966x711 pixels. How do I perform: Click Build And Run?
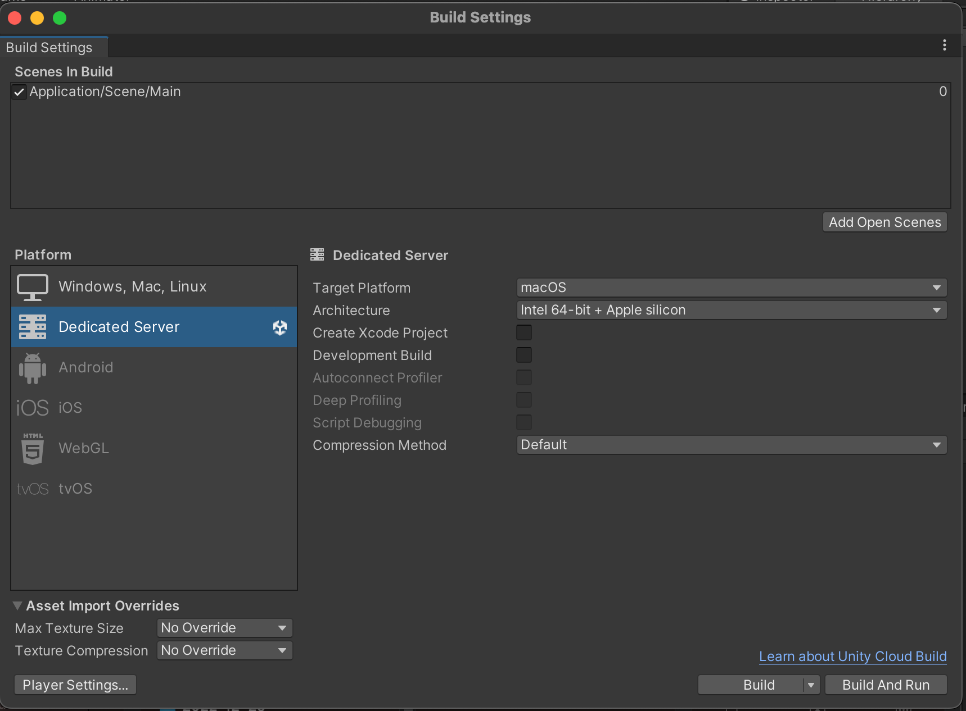[x=886, y=685]
